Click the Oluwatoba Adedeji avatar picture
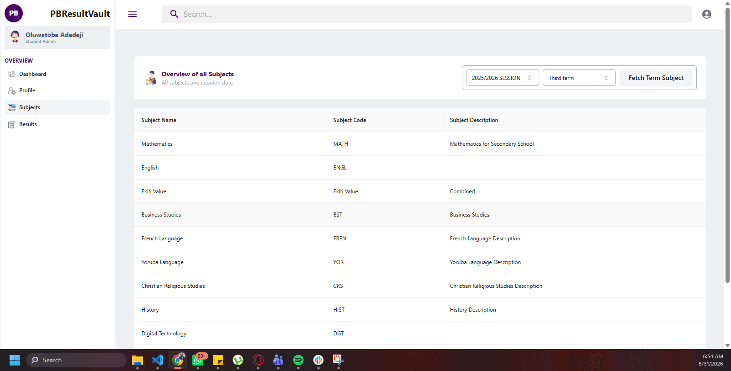This screenshot has height=371, width=731. [15, 37]
